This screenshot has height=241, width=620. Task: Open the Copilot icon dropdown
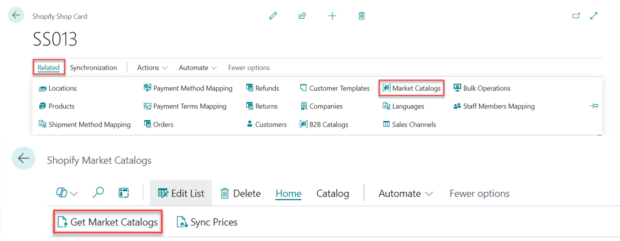coord(67,193)
